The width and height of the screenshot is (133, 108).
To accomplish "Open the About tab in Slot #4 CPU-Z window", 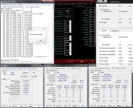I will [x=123, y=68].
